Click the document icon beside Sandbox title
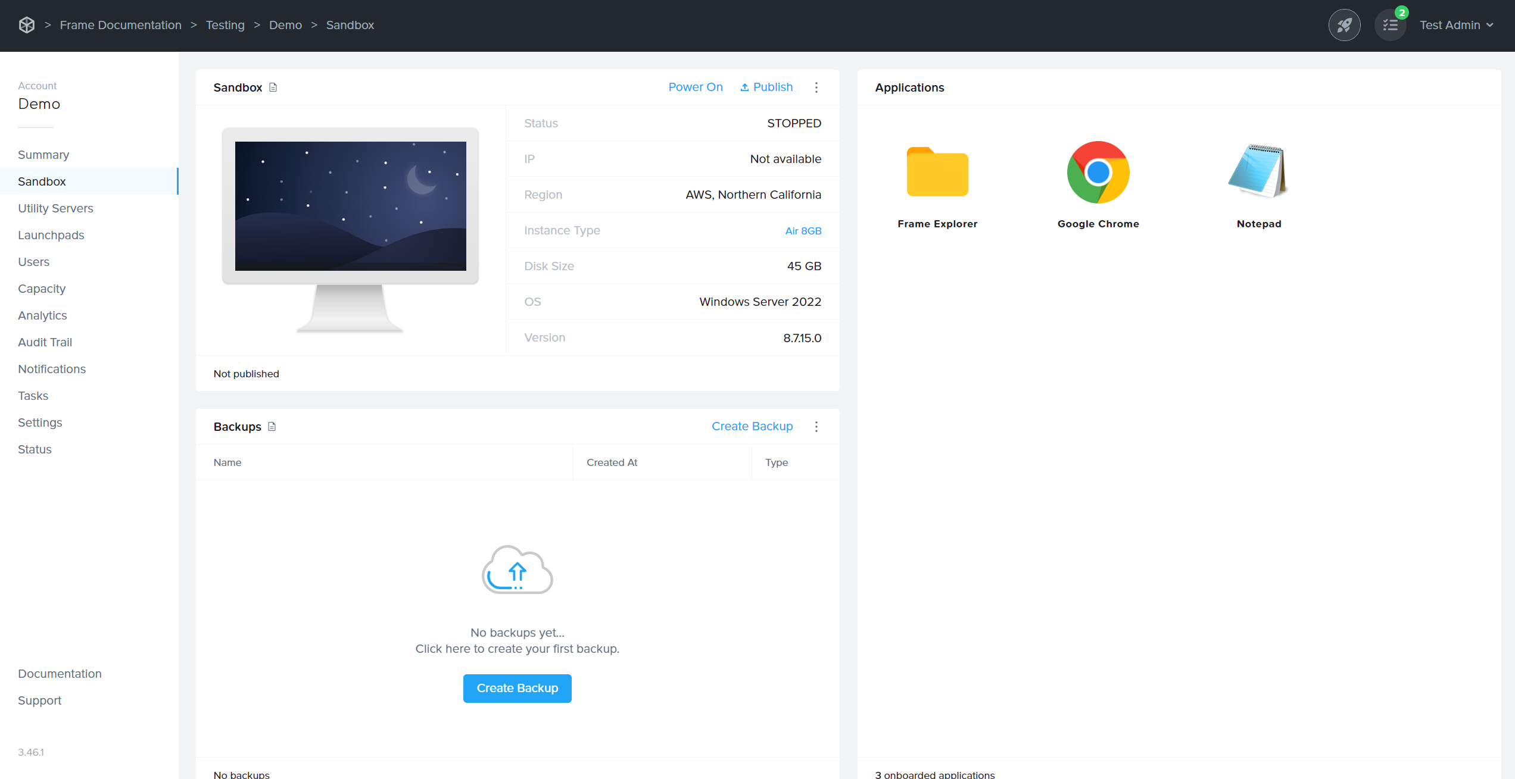The image size is (1515, 779). pyautogui.click(x=273, y=87)
